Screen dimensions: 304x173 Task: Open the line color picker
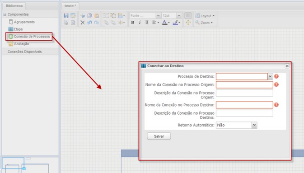tap(176, 23)
